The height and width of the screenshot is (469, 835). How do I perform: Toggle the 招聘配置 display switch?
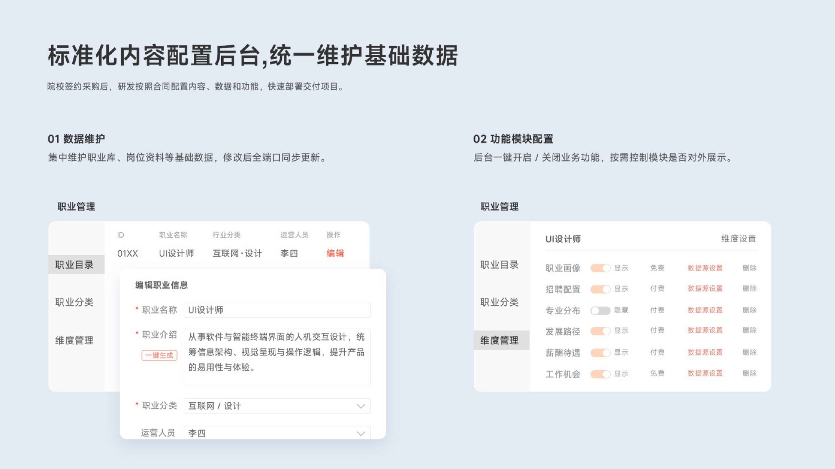(600, 289)
